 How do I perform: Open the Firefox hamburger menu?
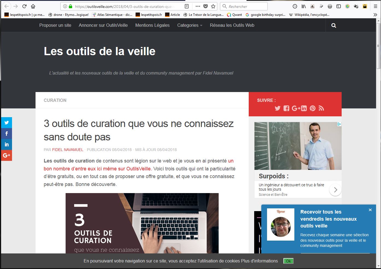coord(375,6)
